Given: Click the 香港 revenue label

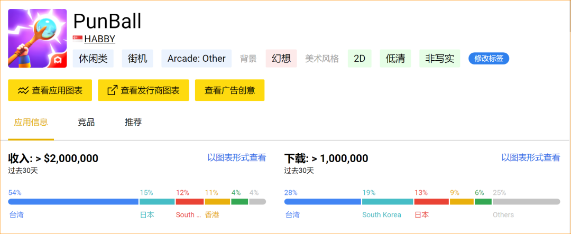Looking at the screenshot, I should click(x=213, y=215).
